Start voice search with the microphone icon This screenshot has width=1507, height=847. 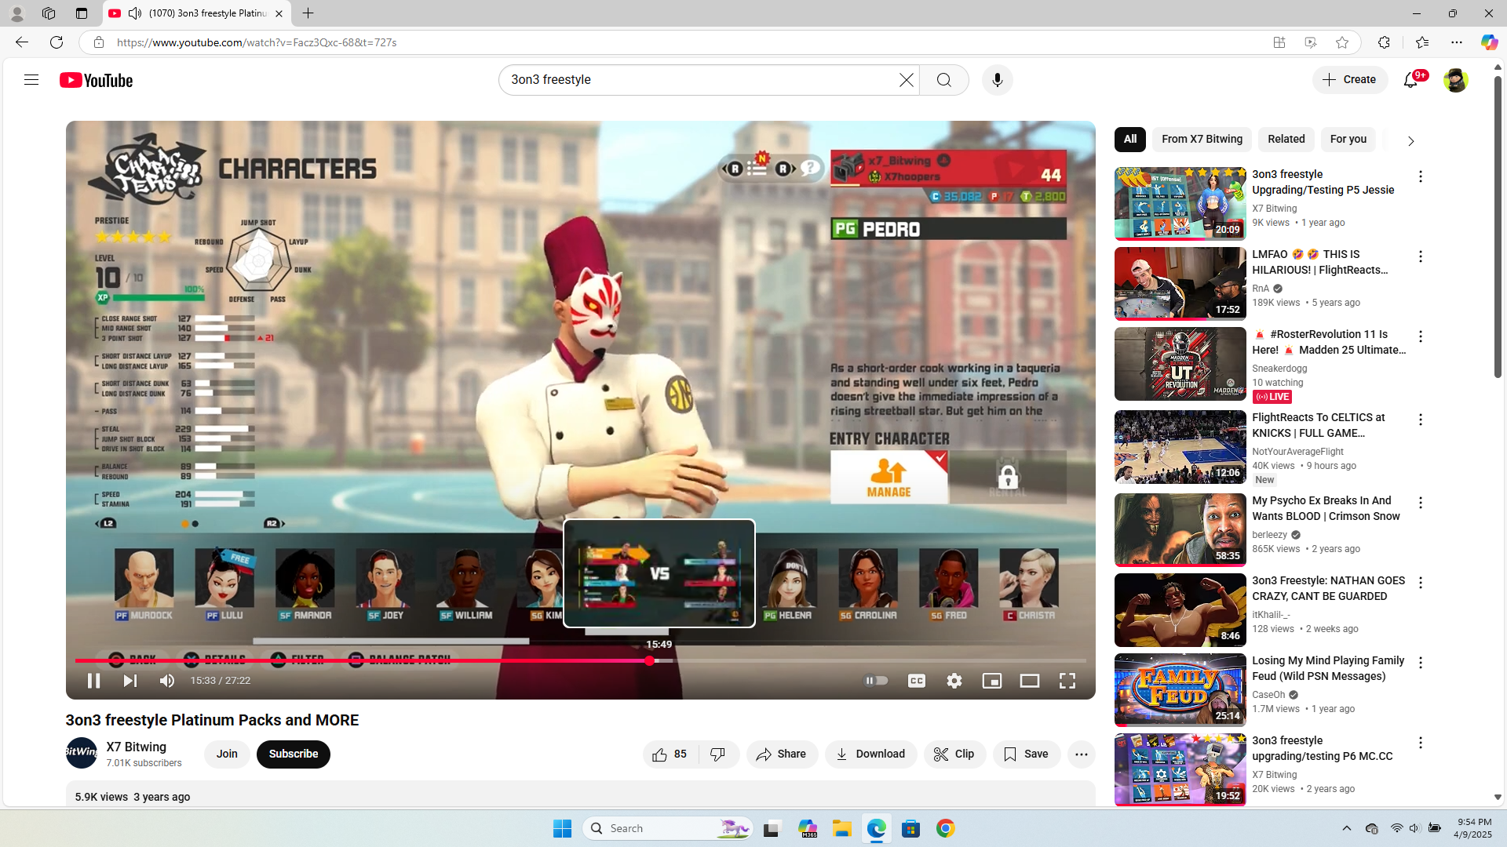[x=997, y=80]
